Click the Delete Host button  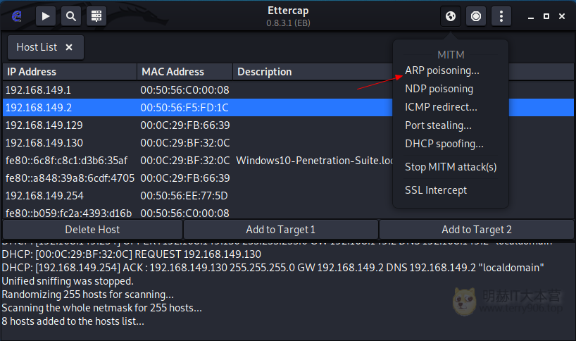pyautogui.click(x=92, y=230)
